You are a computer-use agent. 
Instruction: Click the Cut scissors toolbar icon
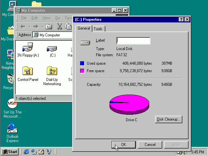coord(60,26)
